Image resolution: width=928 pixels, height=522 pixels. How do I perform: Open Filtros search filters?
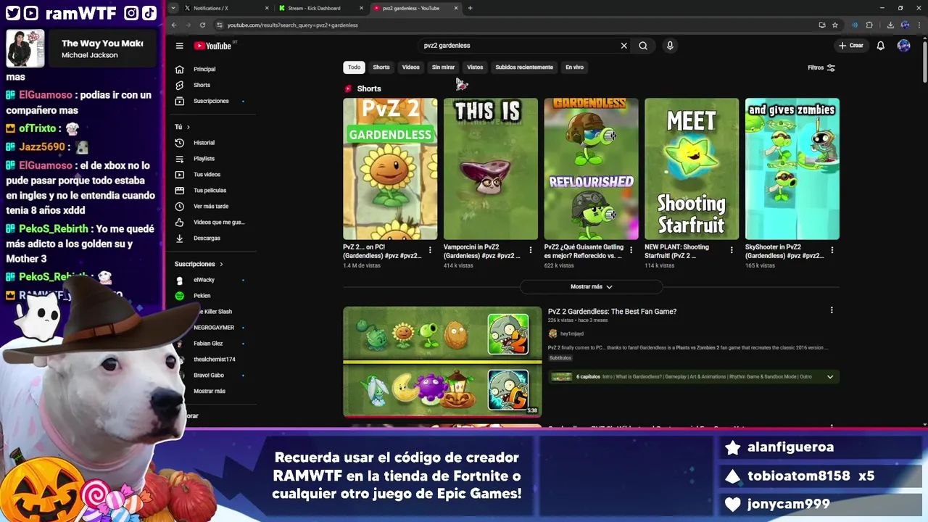[x=821, y=67]
